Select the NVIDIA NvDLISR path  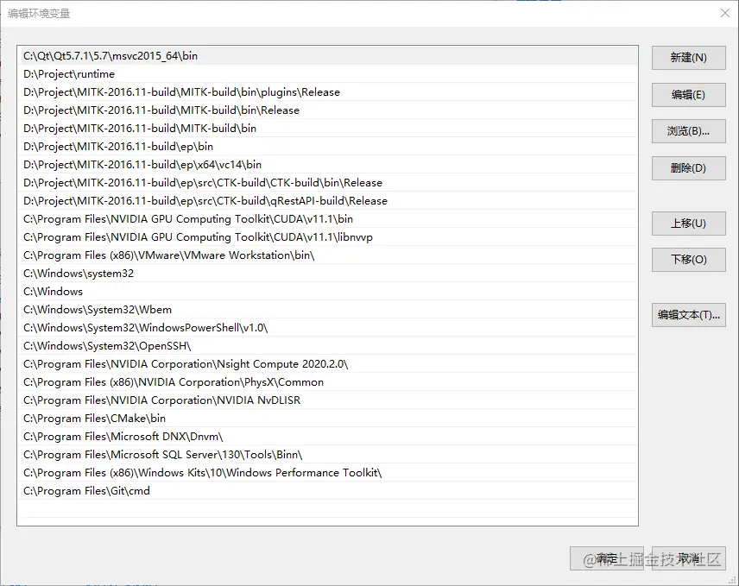pyautogui.click(x=329, y=400)
